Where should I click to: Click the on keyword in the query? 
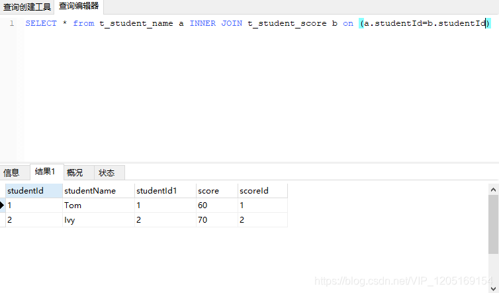point(348,24)
